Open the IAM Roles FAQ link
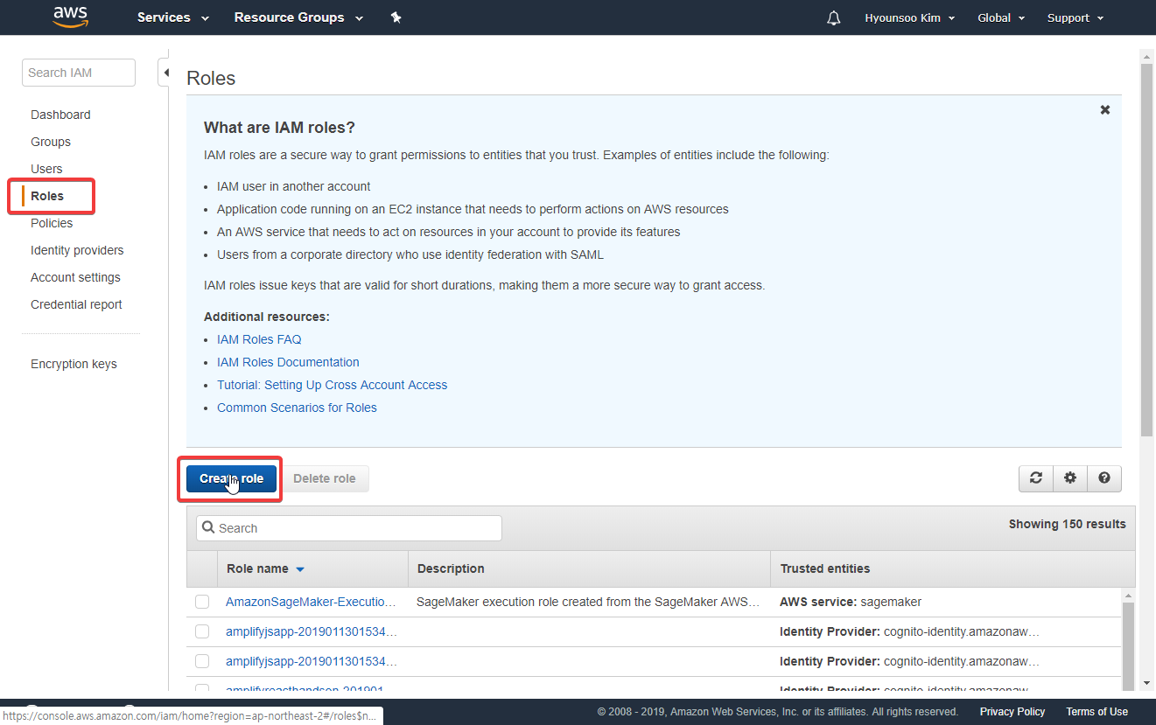Viewport: 1156px width, 725px height. tap(259, 339)
